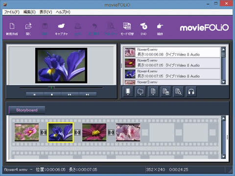This screenshot has height=176, width=235.
Task: Switch mode with the モード切替 icon
Action: click(127, 29)
